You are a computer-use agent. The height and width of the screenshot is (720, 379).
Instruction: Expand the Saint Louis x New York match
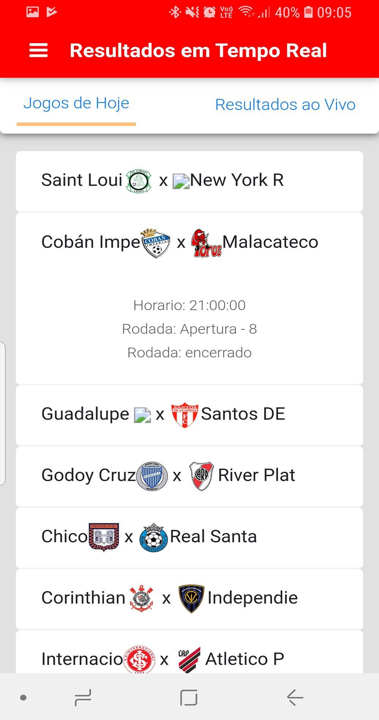tap(189, 181)
